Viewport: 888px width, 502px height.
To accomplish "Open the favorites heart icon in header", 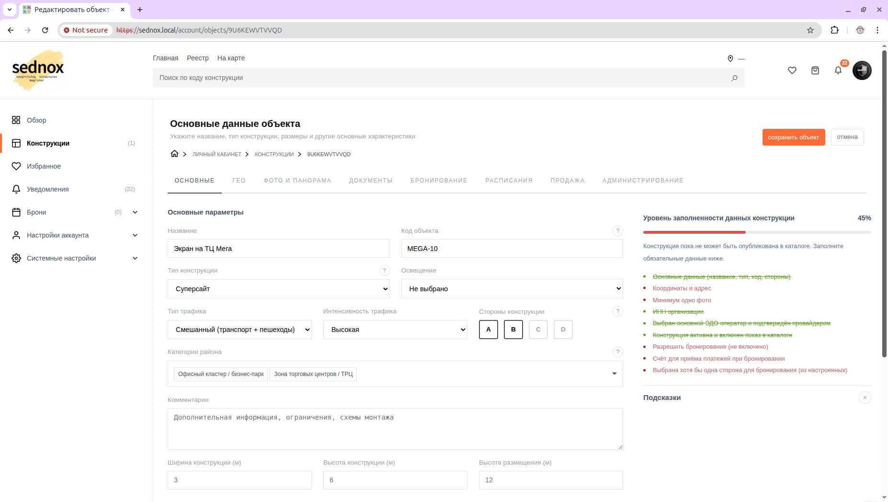I will pos(792,70).
